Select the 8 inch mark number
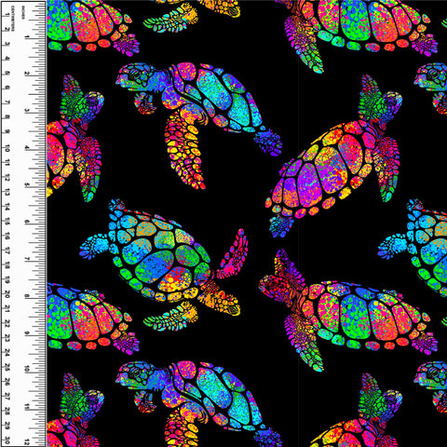Screen dimensions: 447x447 tap(27, 296)
